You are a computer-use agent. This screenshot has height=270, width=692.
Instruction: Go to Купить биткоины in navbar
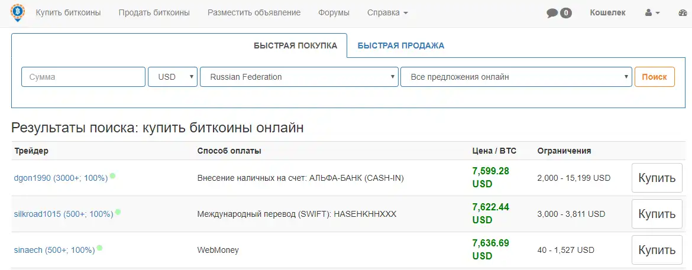click(x=69, y=13)
